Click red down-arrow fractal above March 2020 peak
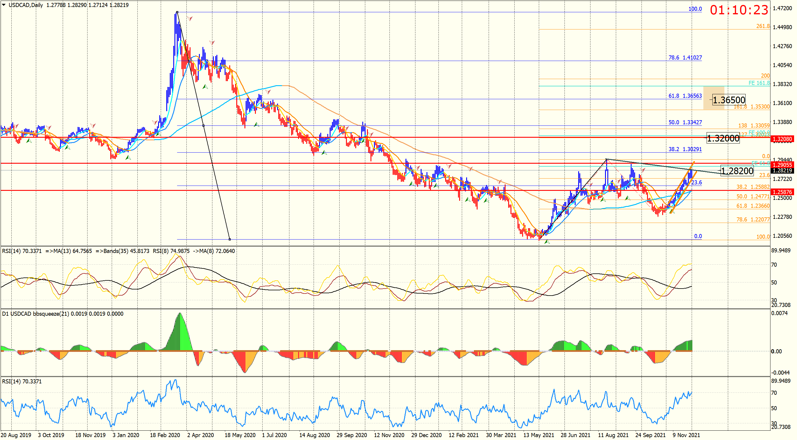Image resolution: width=797 pixels, height=440 pixels. [190, 19]
